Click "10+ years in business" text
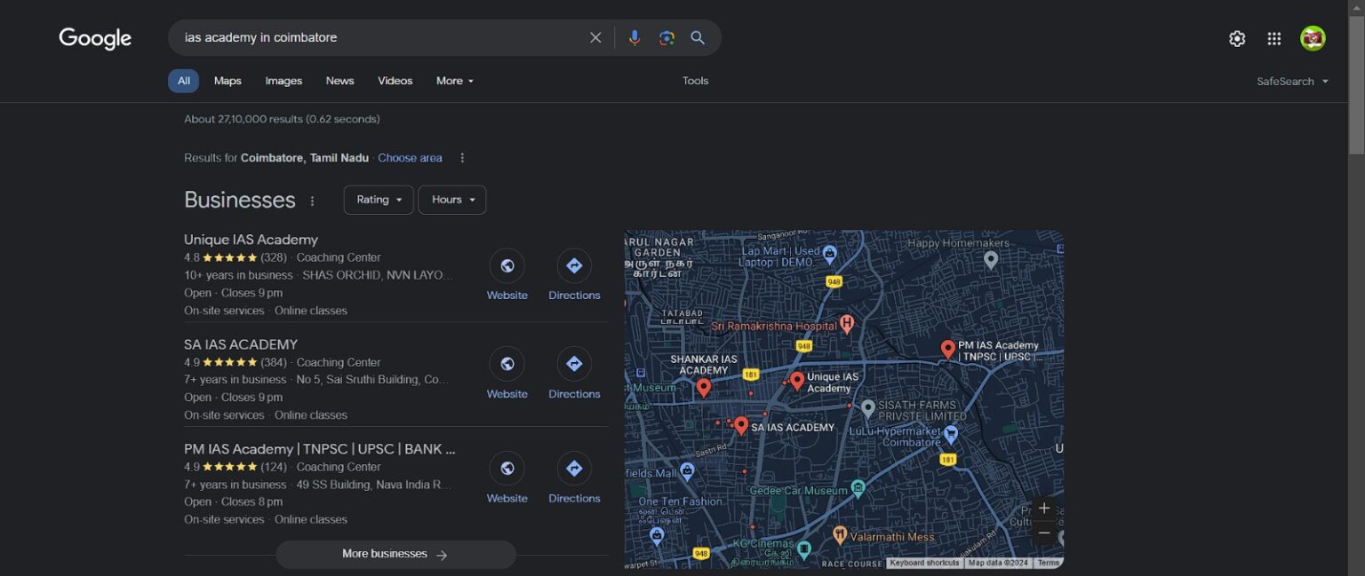The image size is (1365, 576). [238, 275]
